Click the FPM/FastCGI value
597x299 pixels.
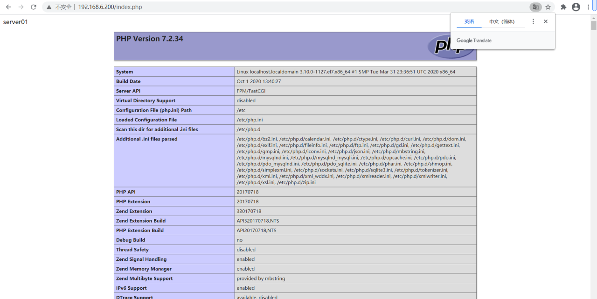click(251, 91)
